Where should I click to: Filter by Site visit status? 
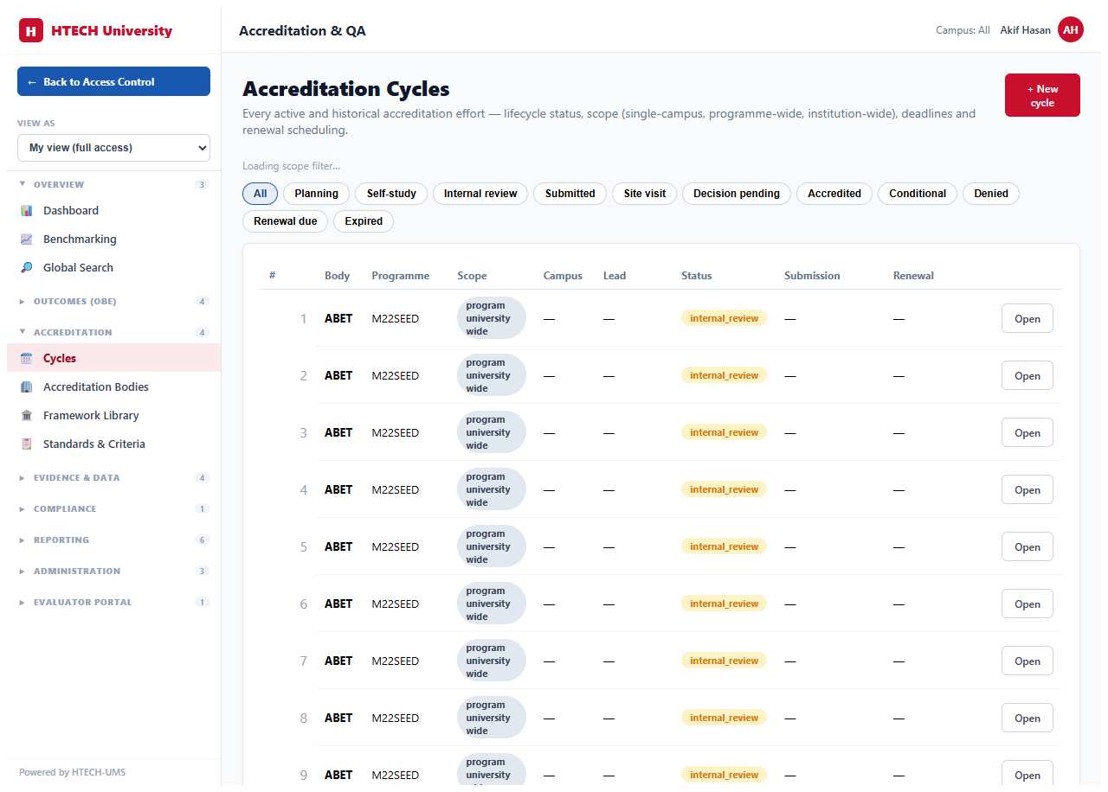point(645,194)
